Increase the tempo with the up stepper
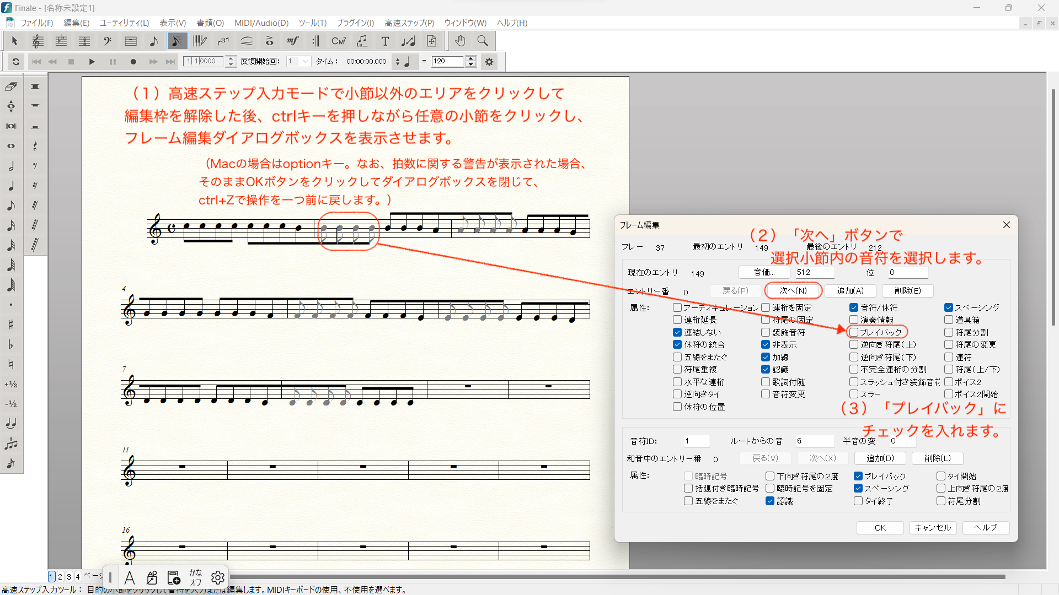1059x595 pixels. pos(471,58)
